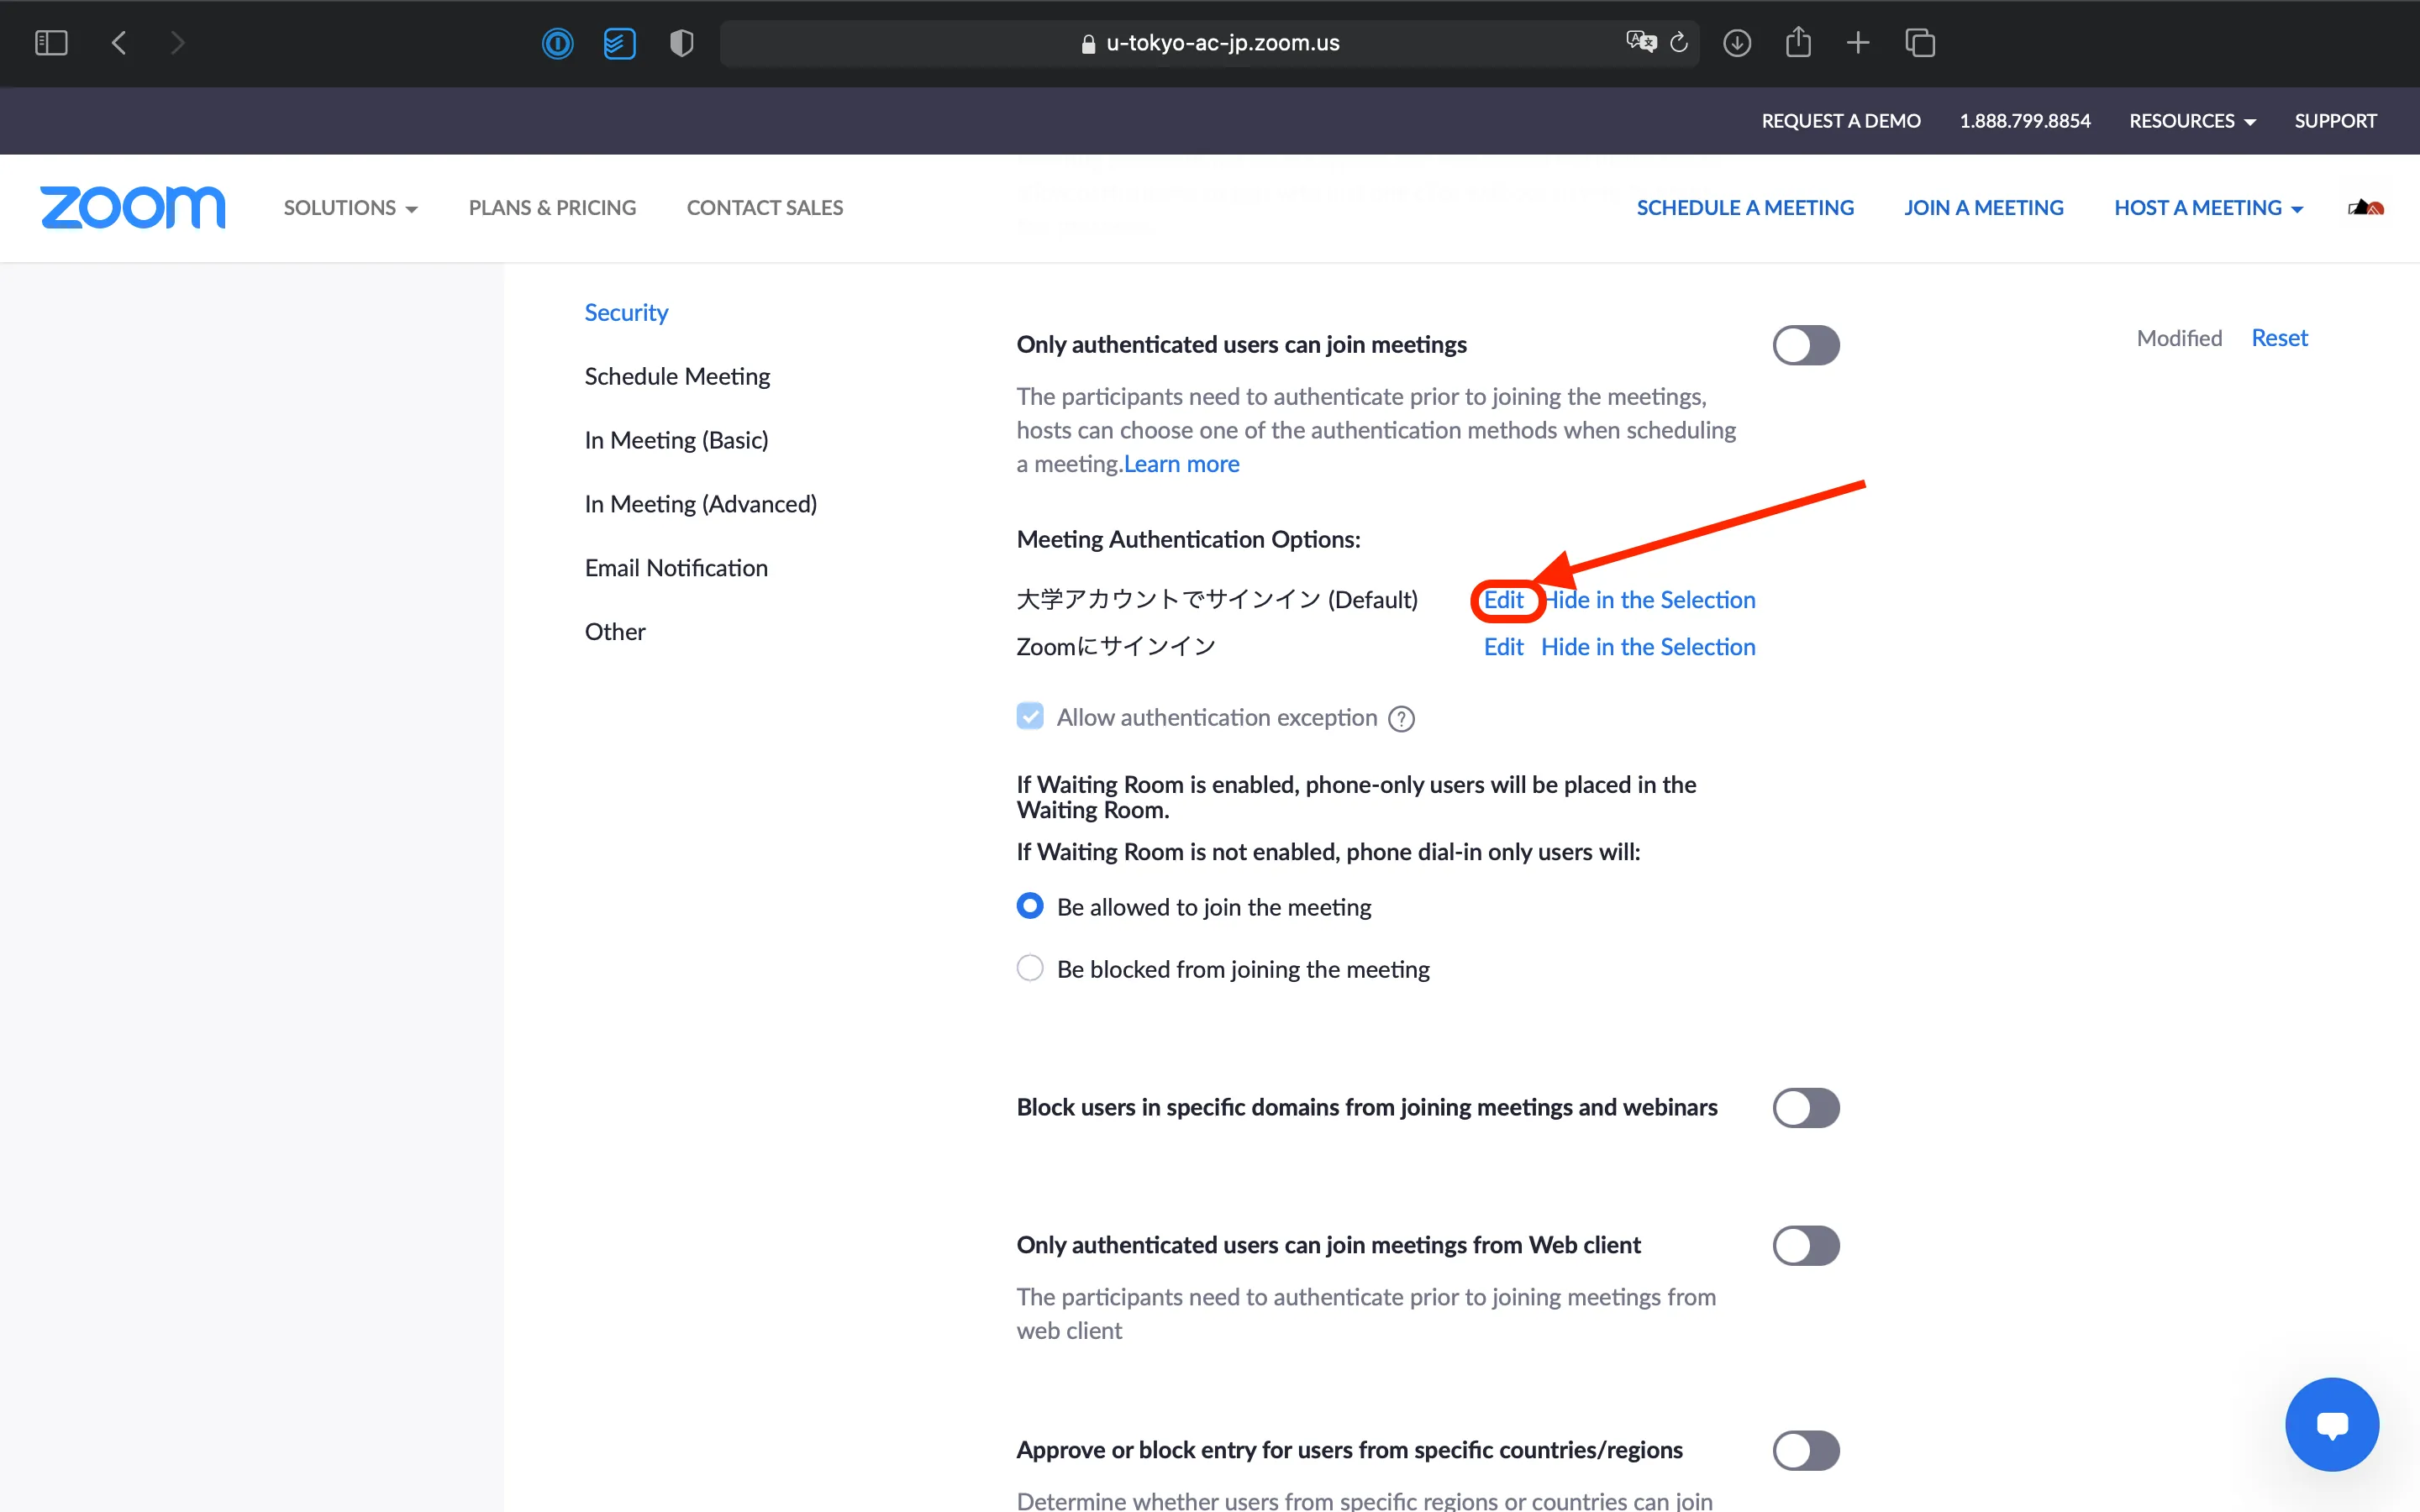Open In Meeting (Advanced) section

pyautogui.click(x=700, y=504)
